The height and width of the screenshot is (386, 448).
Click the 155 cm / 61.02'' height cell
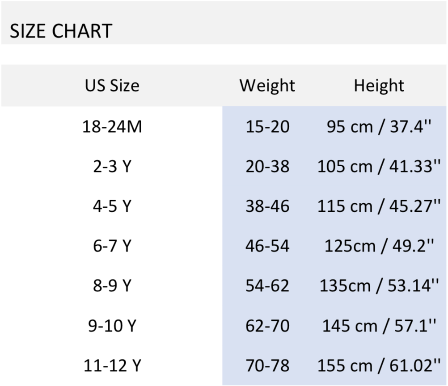pos(379,365)
